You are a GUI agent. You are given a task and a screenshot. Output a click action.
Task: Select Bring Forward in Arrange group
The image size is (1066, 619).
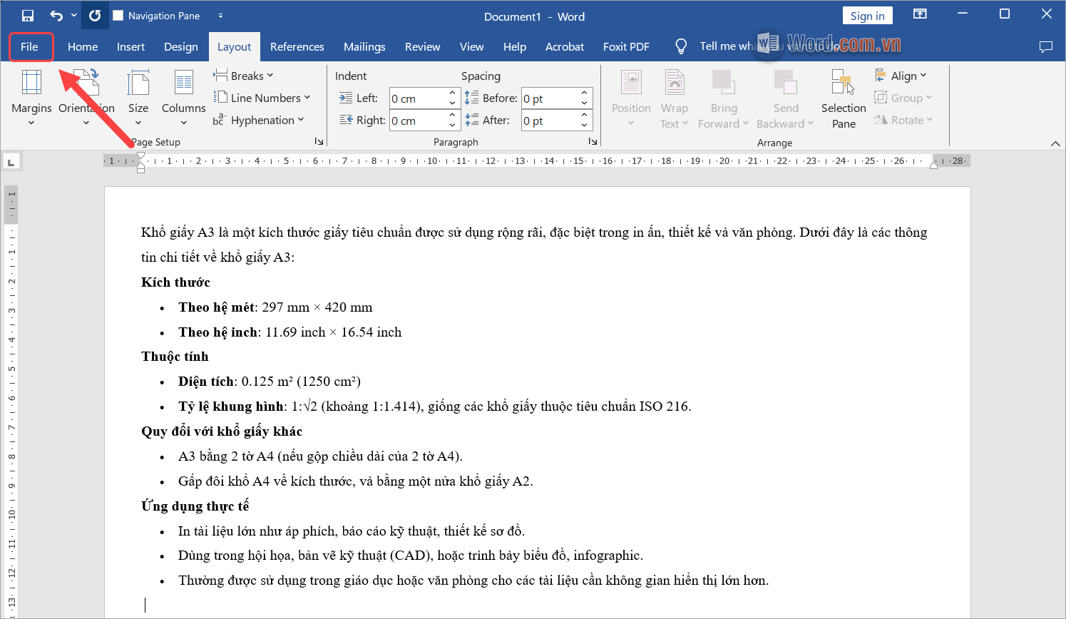tap(723, 98)
